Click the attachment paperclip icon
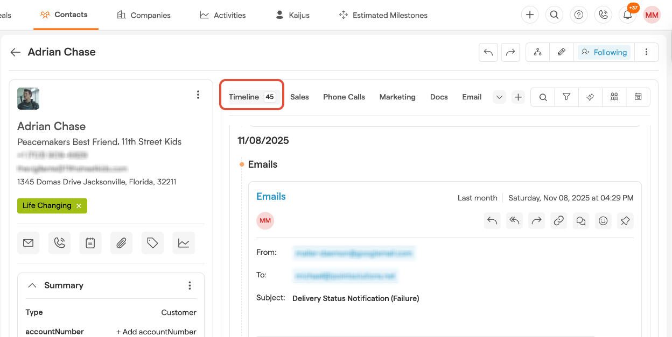This screenshot has width=672, height=337. click(x=121, y=243)
